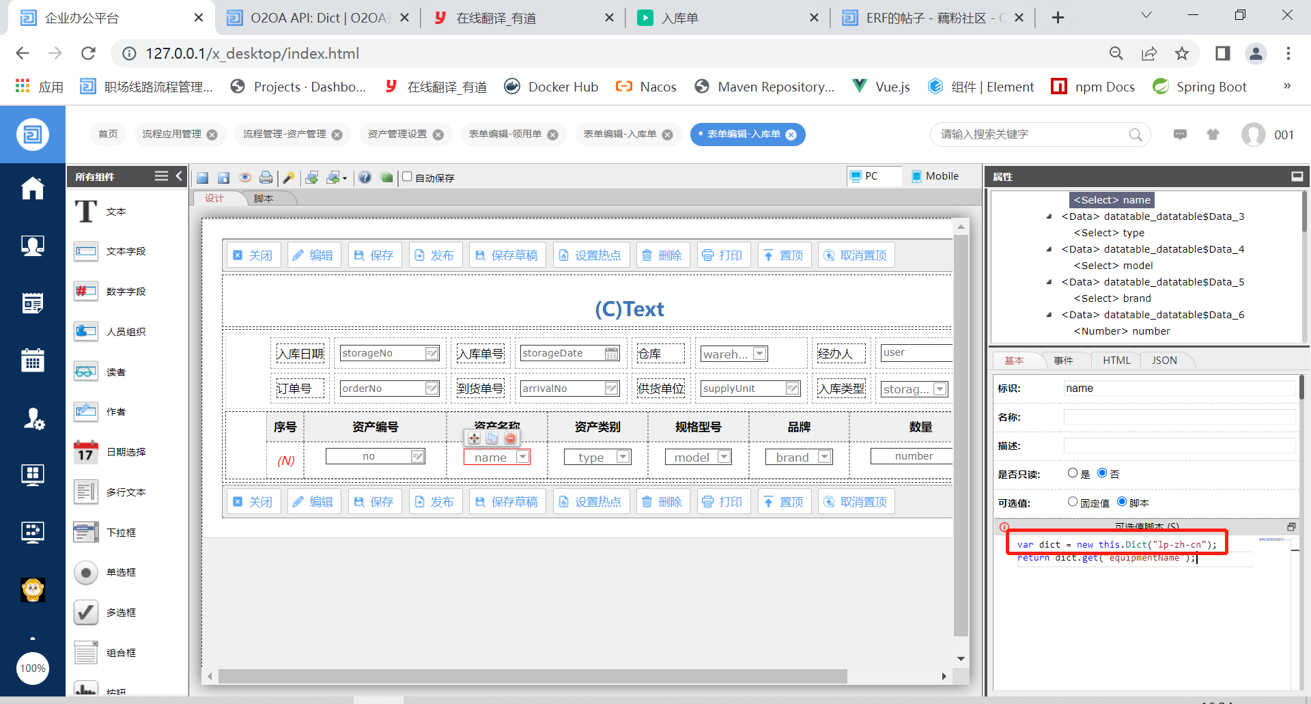This screenshot has height=704, width=1311.
Task: Click the 保存草稿 button in top action bar
Action: pyautogui.click(x=507, y=255)
